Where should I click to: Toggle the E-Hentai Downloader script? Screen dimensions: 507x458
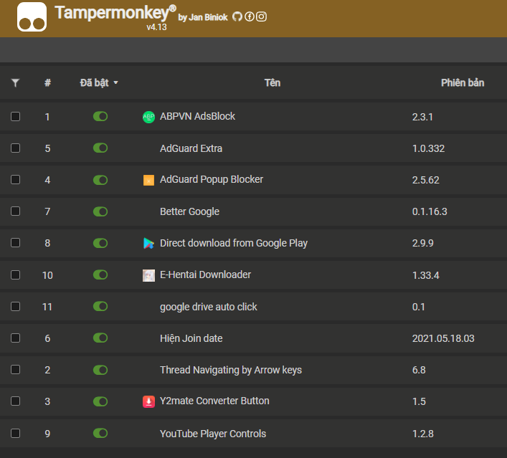point(100,275)
